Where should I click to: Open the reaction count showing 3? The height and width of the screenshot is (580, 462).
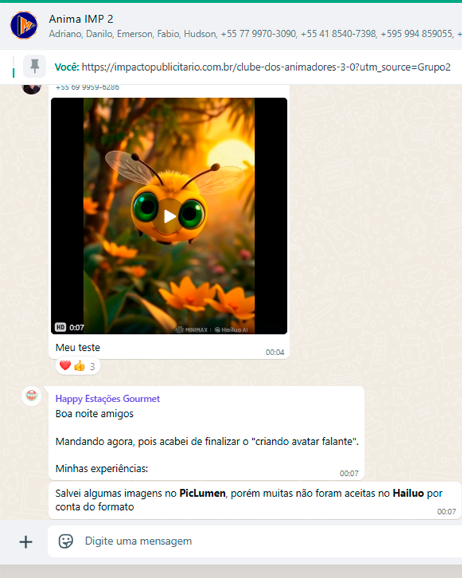pyautogui.click(x=92, y=367)
